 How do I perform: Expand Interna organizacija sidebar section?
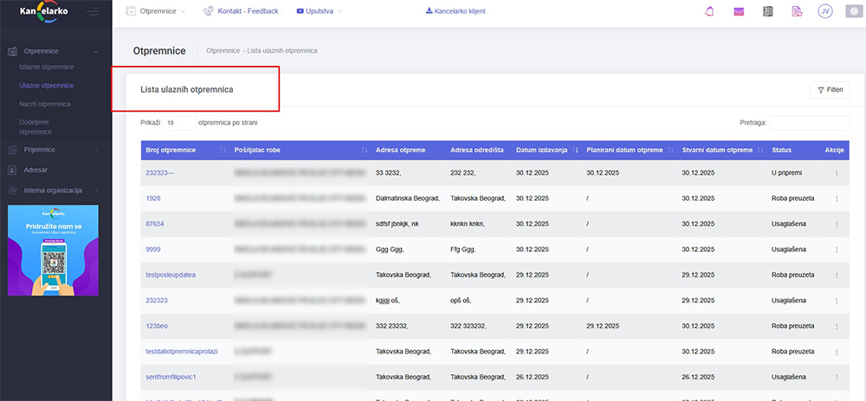[53, 190]
